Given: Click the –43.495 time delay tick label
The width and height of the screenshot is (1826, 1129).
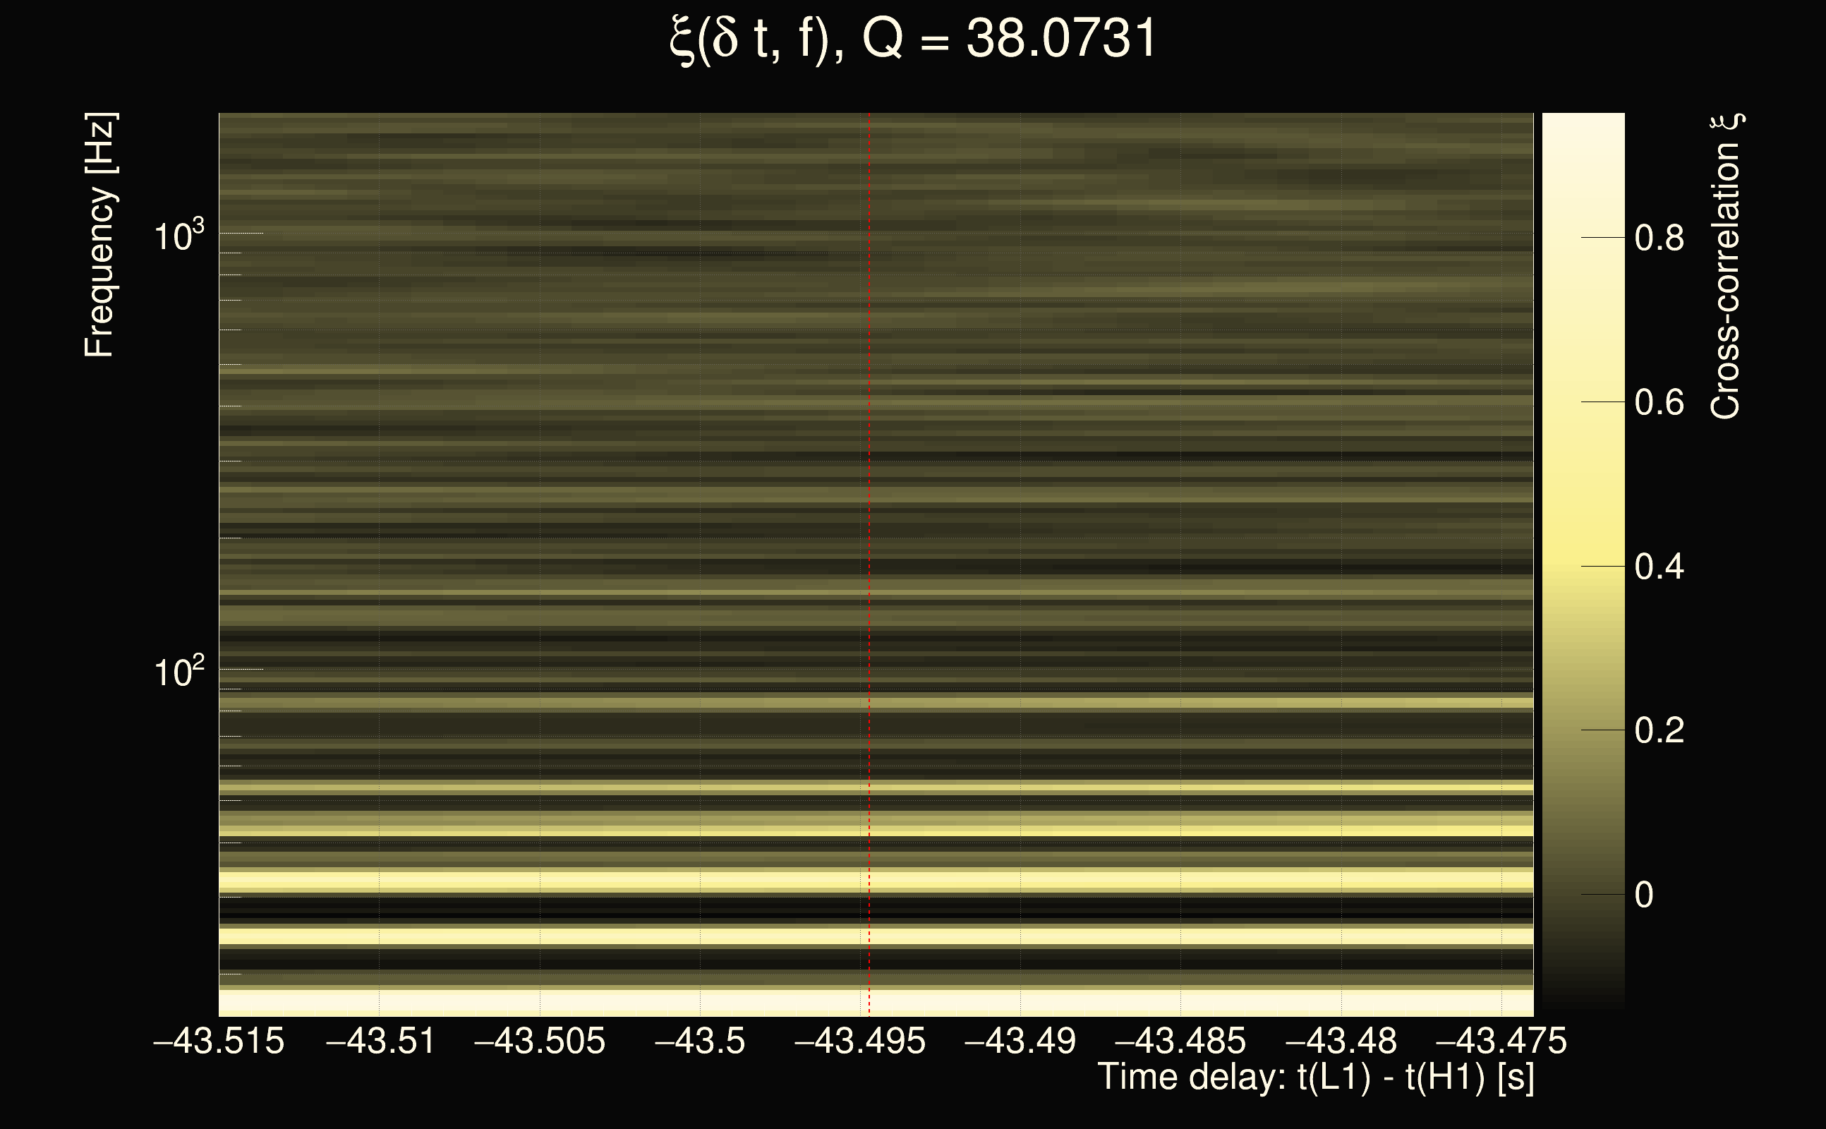Looking at the screenshot, I should click(860, 1041).
